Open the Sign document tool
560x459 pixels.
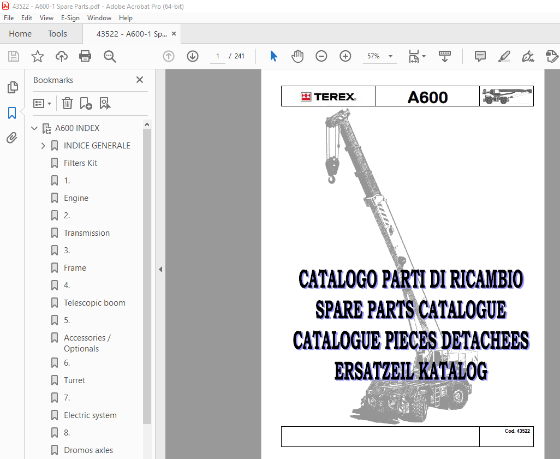[x=527, y=56]
